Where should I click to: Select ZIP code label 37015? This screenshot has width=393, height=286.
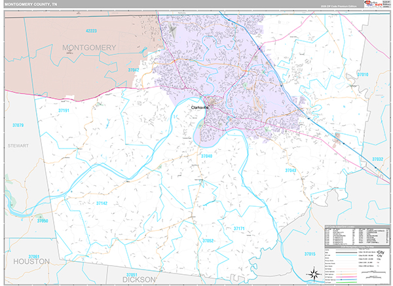[x=310, y=254]
